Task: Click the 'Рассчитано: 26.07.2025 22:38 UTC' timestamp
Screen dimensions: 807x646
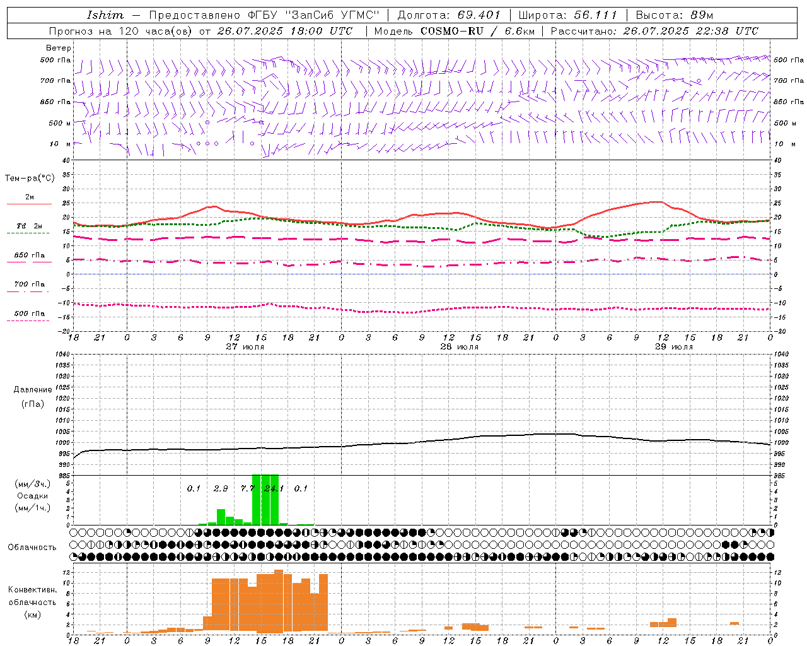Action: [654, 31]
